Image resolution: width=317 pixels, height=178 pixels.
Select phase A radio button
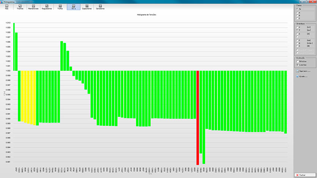pyautogui.click(x=297, y=12)
